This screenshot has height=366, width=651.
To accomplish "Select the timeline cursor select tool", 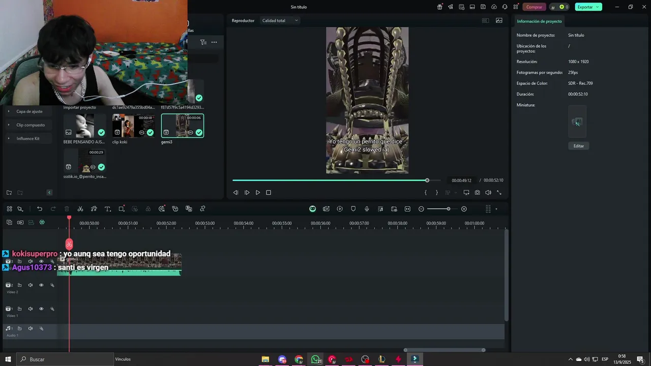I will click(20, 209).
